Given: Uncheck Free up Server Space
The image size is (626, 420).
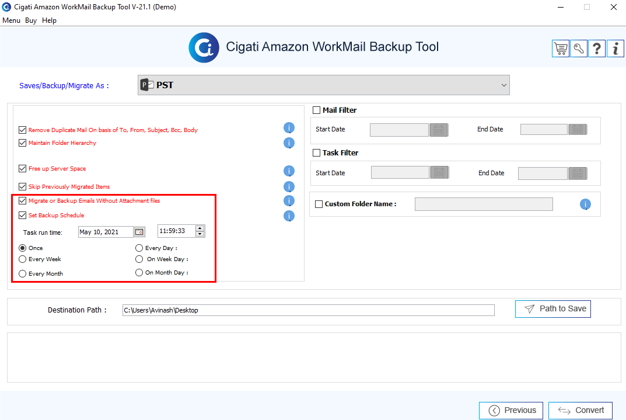Looking at the screenshot, I should click(x=22, y=169).
